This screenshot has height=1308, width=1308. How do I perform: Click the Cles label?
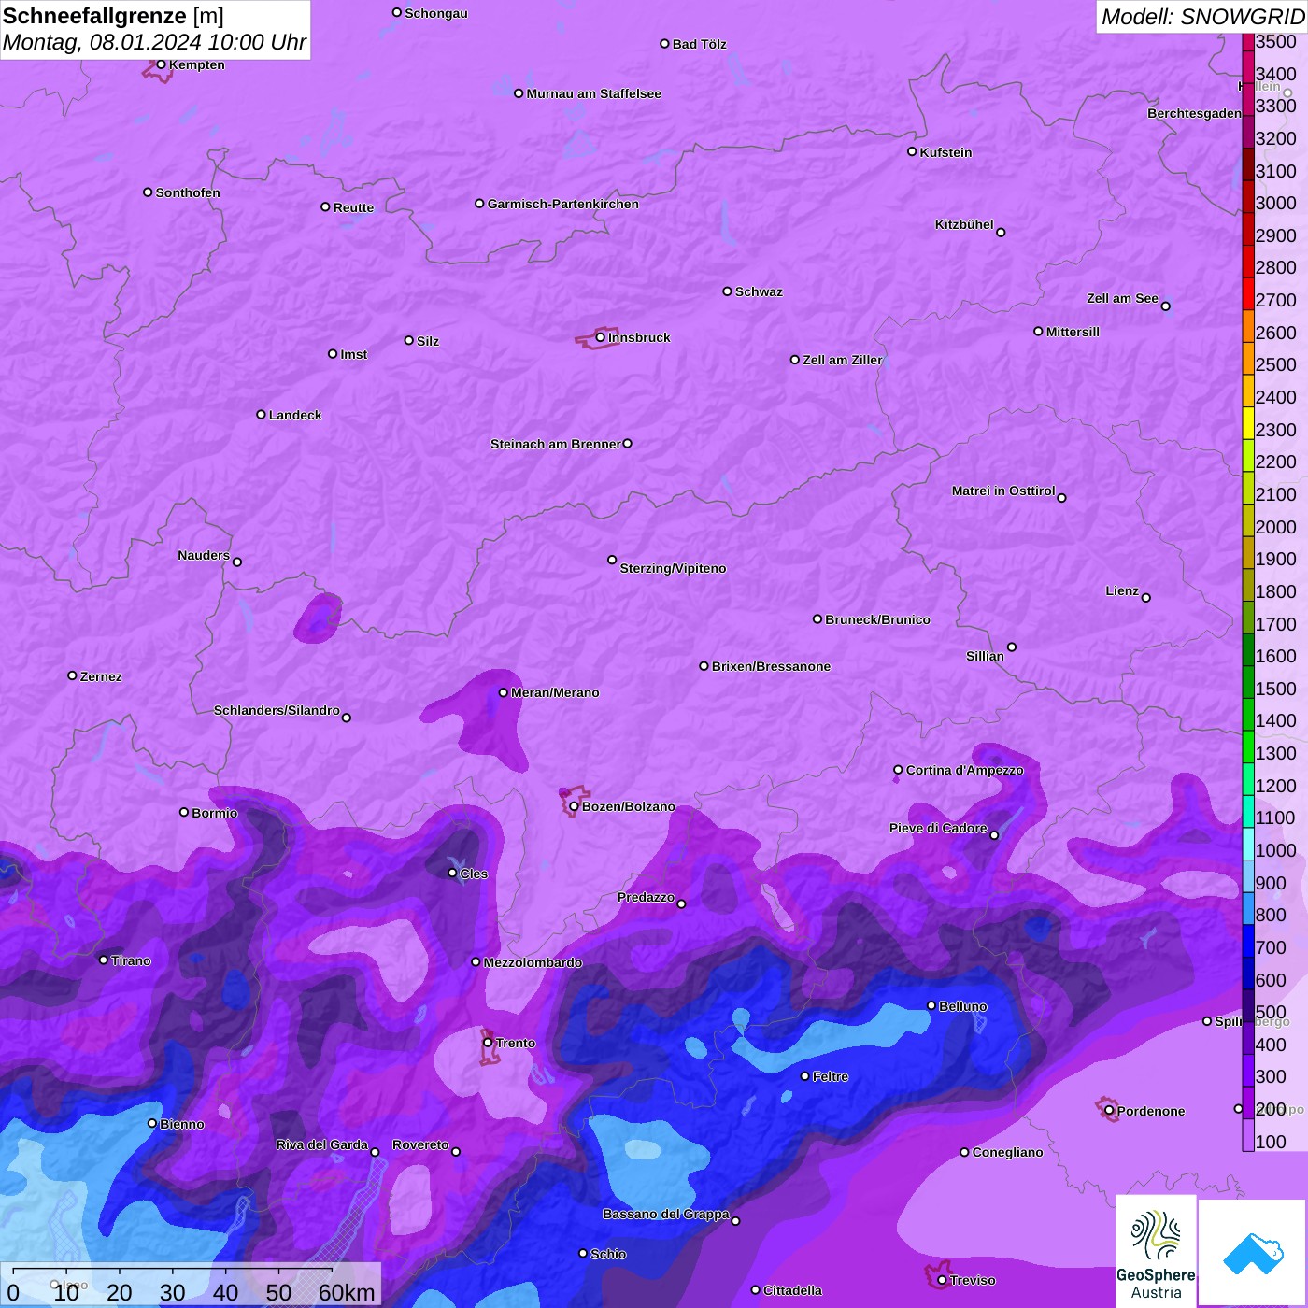point(474,874)
